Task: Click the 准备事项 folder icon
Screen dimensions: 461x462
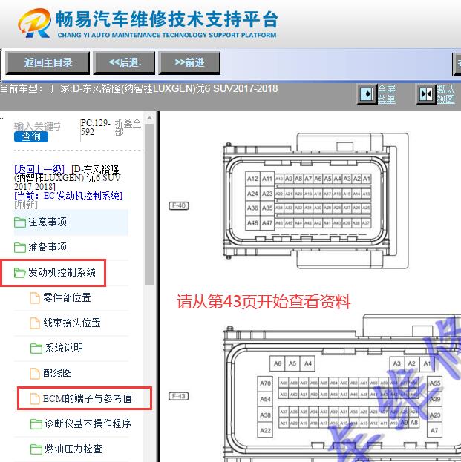Action: tap(20, 248)
